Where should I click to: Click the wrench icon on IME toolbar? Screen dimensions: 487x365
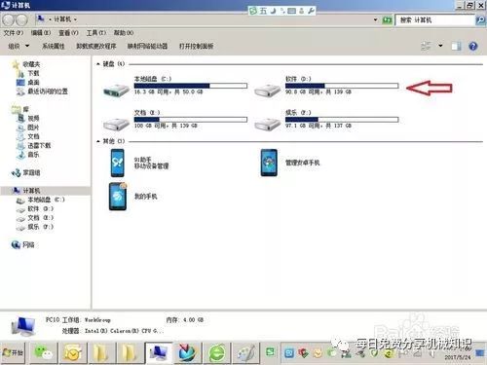[311, 11]
